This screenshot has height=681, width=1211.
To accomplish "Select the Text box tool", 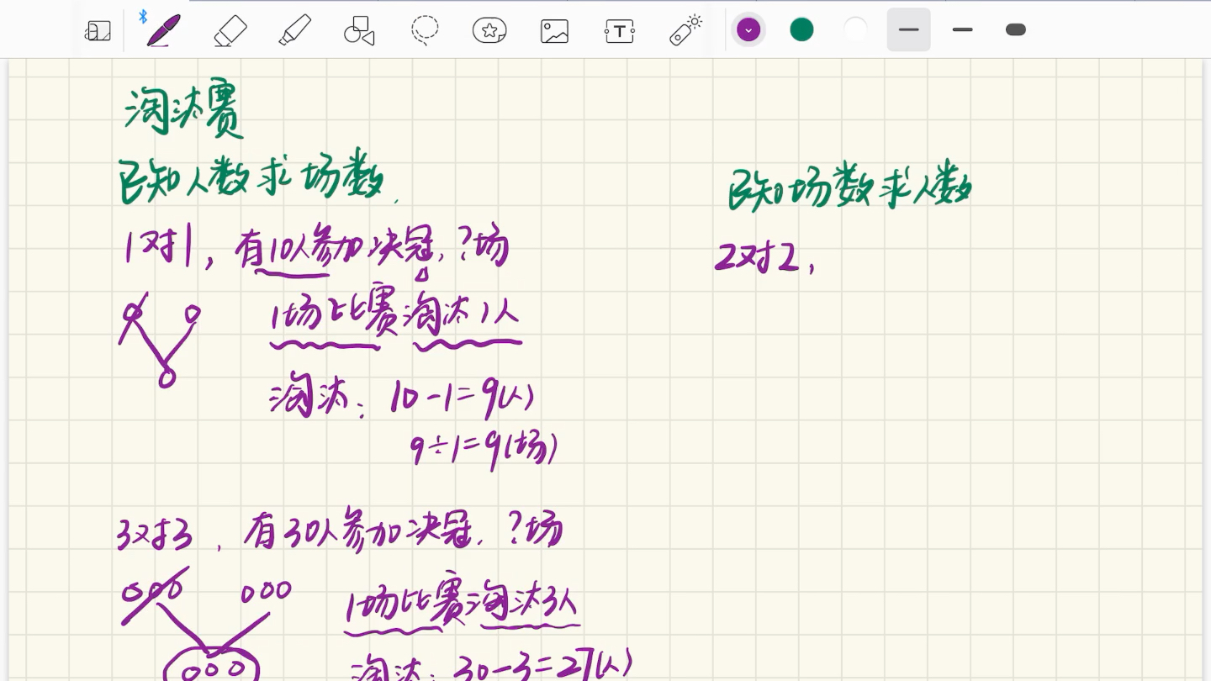I will (x=620, y=32).
